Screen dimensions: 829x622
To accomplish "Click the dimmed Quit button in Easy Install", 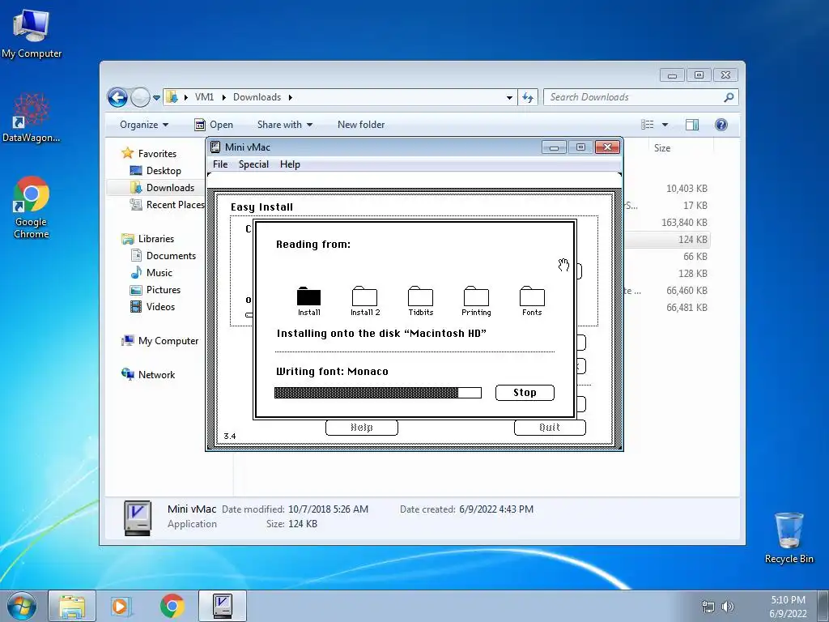I will (550, 428).
